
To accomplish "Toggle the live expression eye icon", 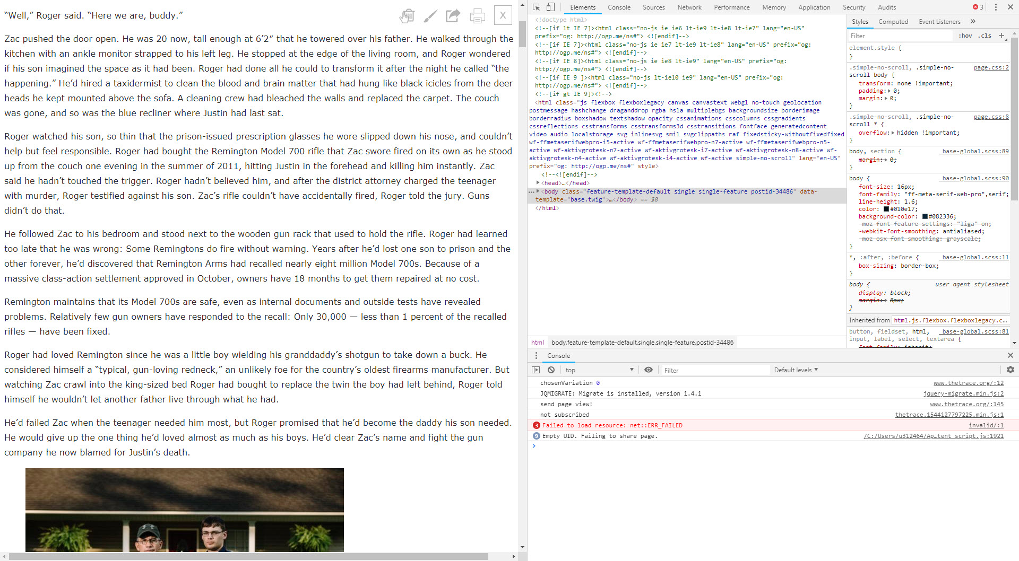I will 649,370.
